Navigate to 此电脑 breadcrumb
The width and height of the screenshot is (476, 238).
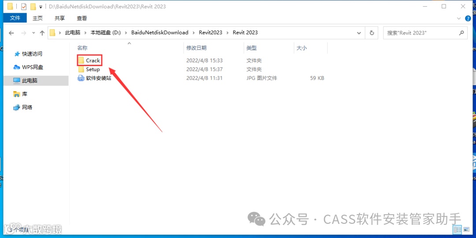point(73,33)
